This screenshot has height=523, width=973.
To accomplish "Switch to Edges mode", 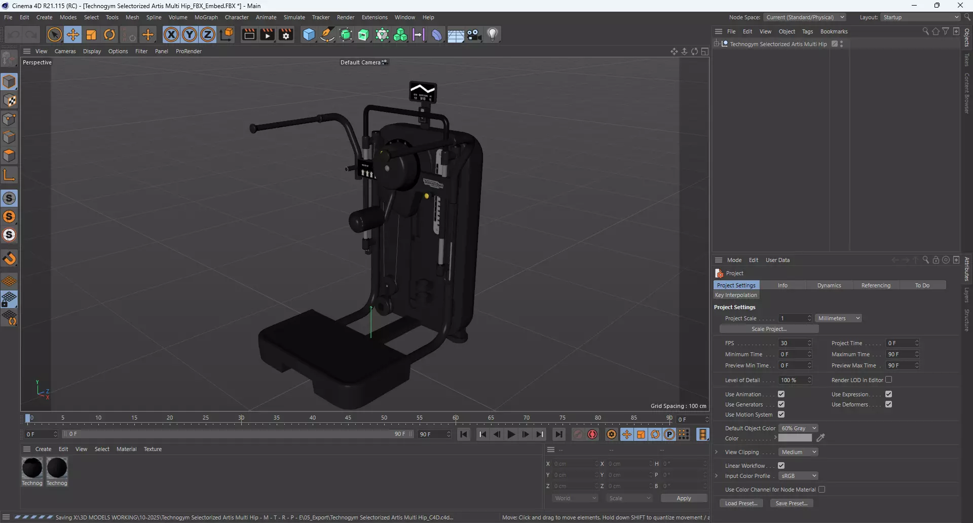I will coord(9,137).
